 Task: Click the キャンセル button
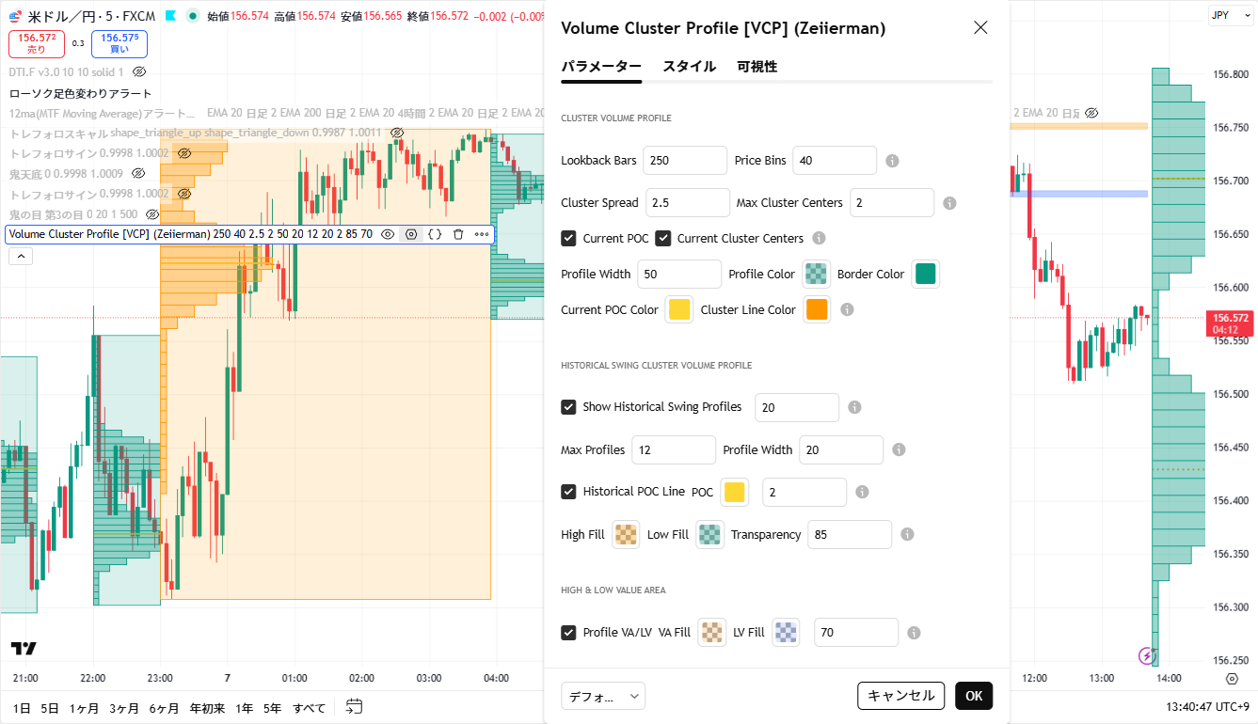click(900, 696)
